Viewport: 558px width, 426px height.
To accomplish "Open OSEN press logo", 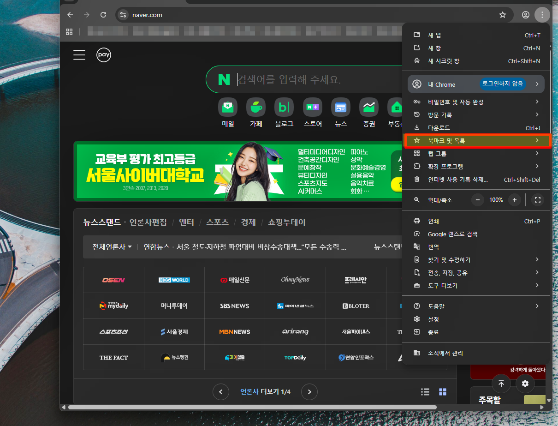I will tap(113, 280).
